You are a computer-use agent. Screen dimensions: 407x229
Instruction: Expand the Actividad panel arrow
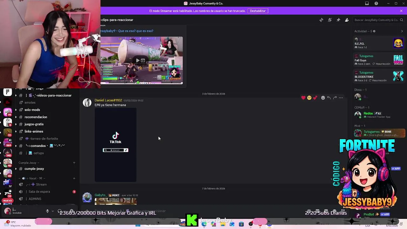point(402,31)
